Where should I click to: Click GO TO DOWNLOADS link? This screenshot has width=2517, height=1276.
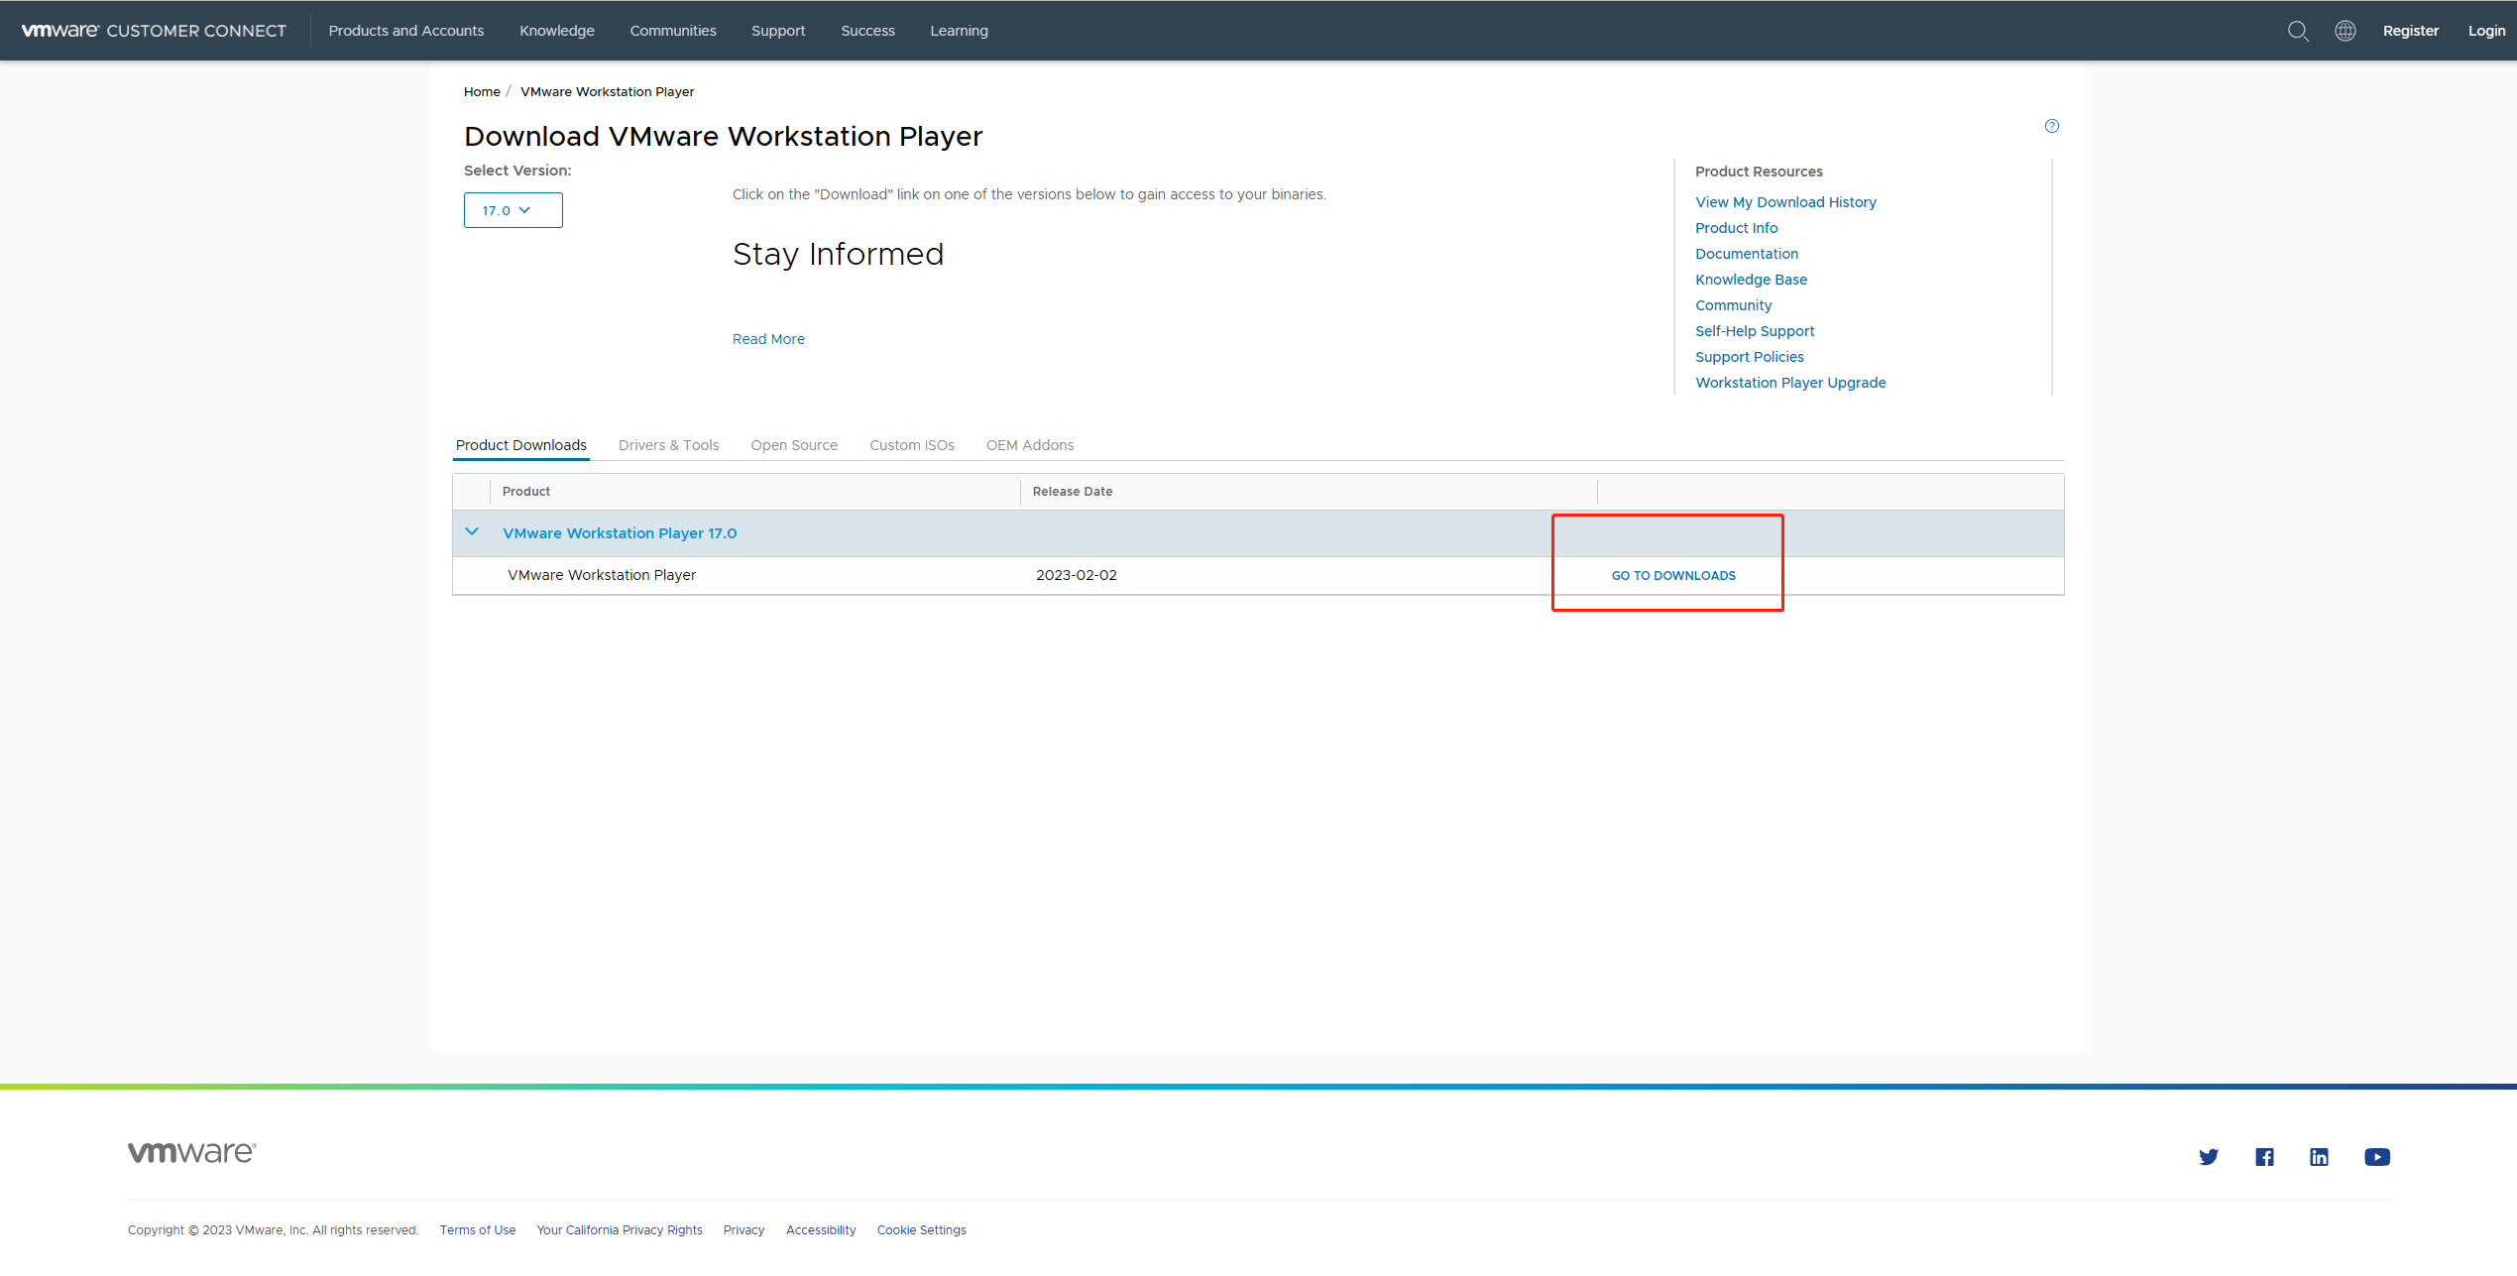point(1673,576)
